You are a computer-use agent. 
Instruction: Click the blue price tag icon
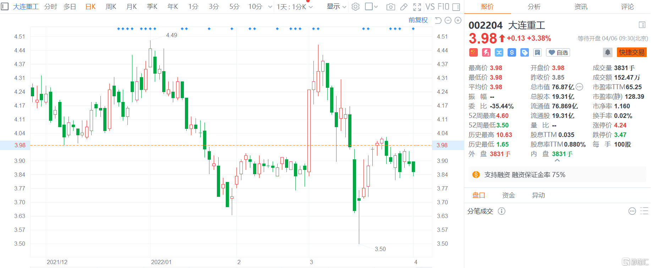pos(525,52)
